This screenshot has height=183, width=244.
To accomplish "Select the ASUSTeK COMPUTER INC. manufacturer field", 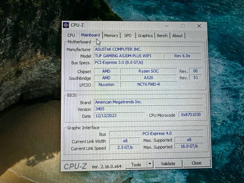I will (x=147, y=49).
